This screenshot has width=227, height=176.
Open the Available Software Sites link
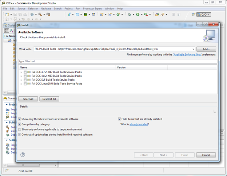pyautogui.click(x=187, y=55)
